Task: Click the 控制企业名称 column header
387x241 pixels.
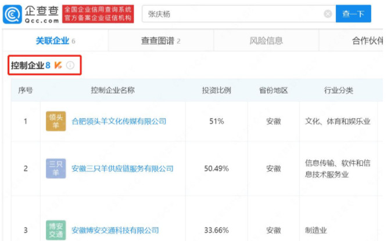Action: click(113, 90)
